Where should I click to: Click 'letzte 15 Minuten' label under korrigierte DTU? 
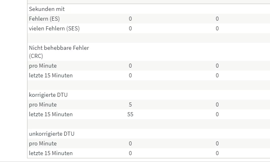[x=51, y=114]
